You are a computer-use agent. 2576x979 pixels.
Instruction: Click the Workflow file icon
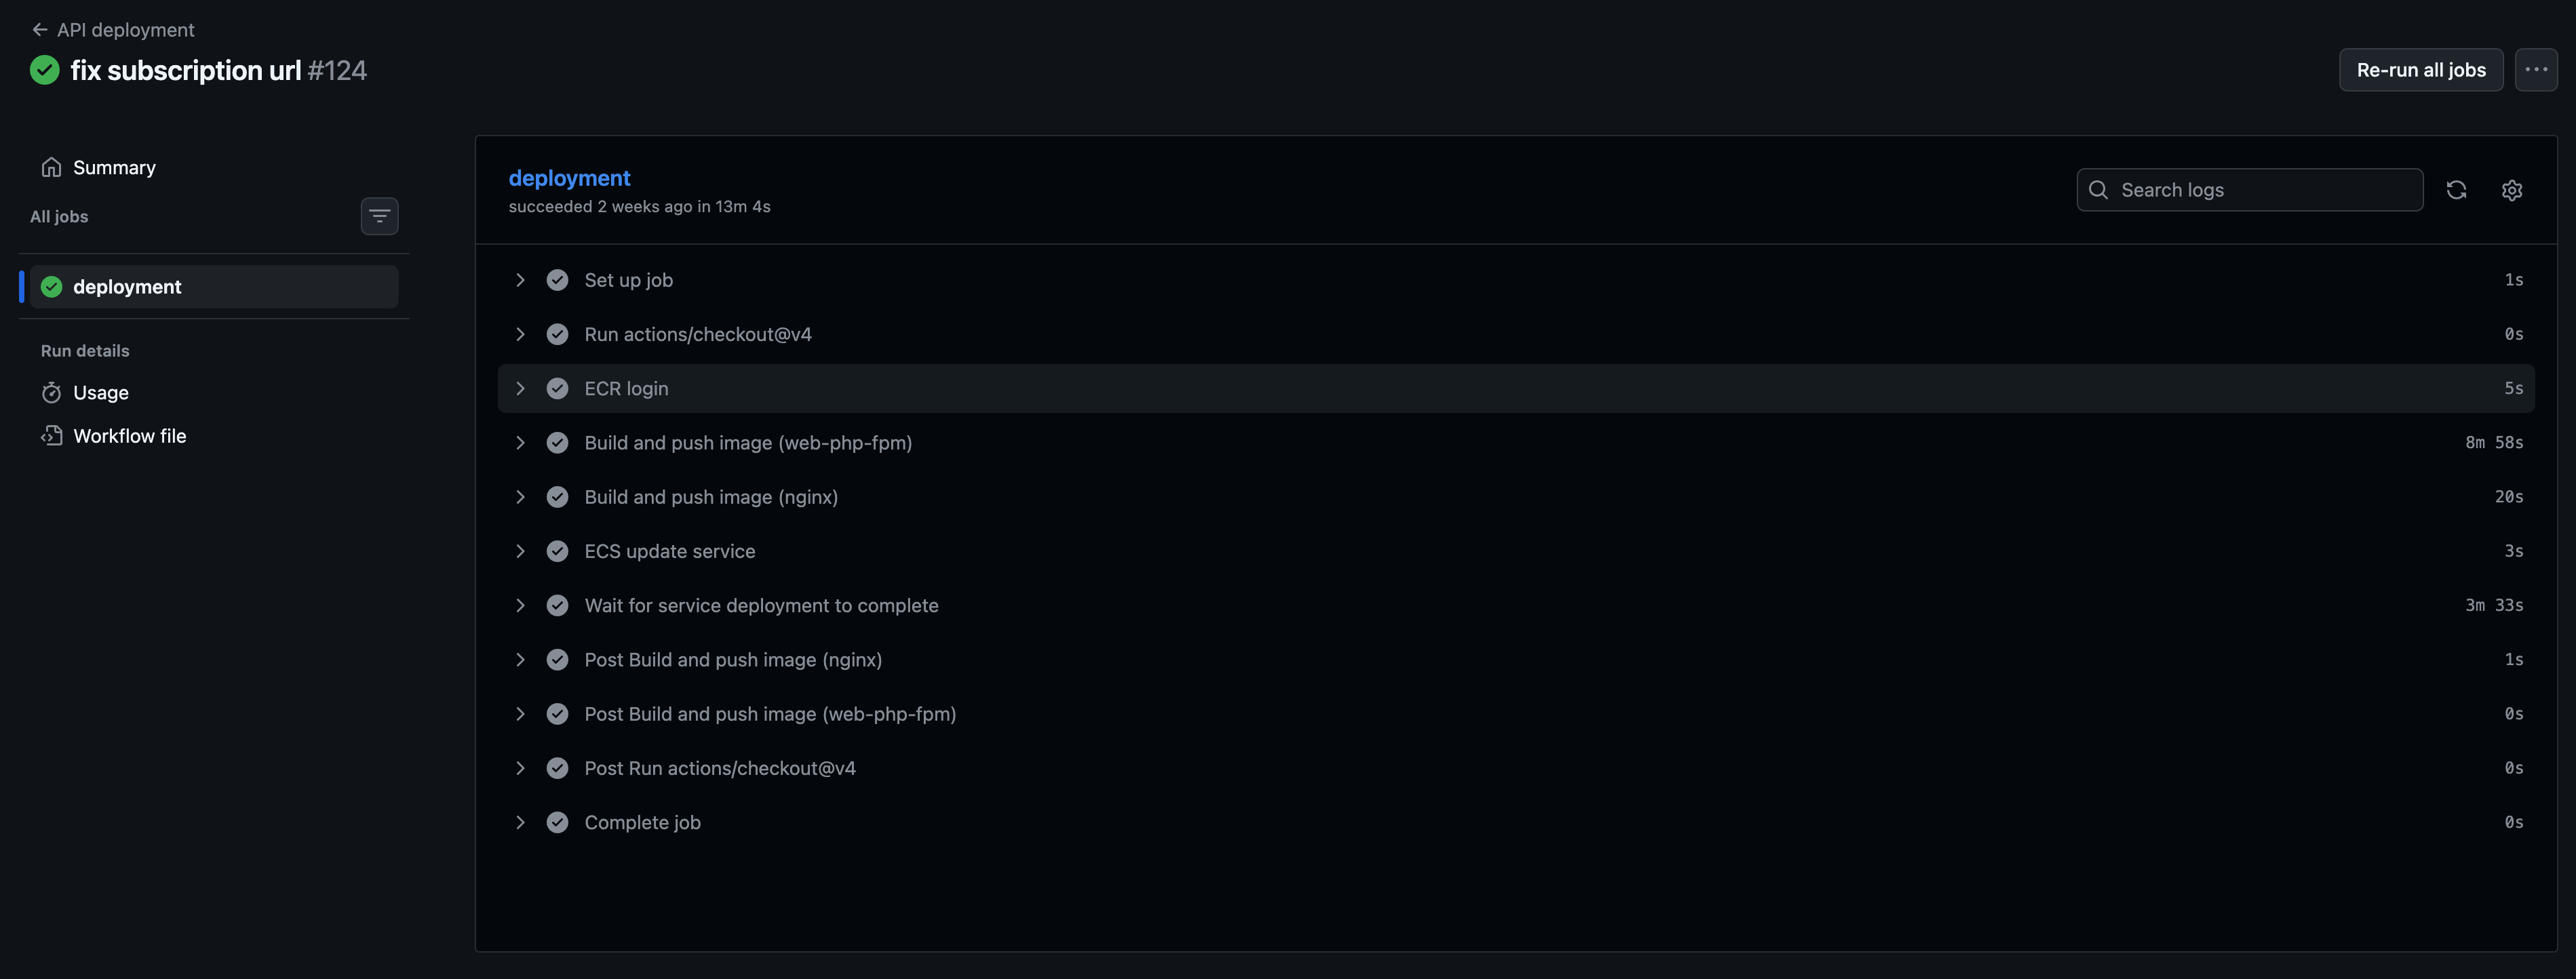pos(51,436)
